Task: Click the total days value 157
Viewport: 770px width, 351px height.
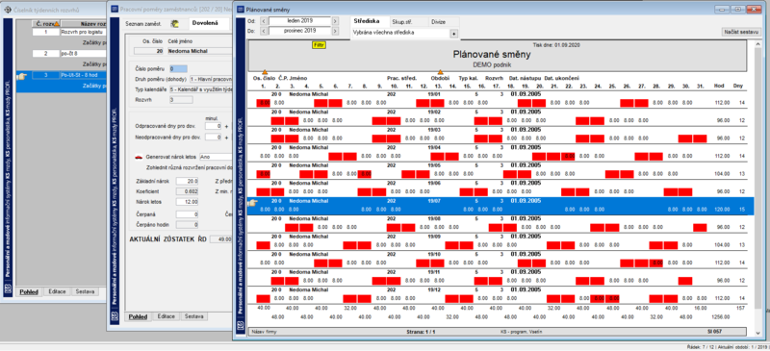Action: (x=740, y=308)
